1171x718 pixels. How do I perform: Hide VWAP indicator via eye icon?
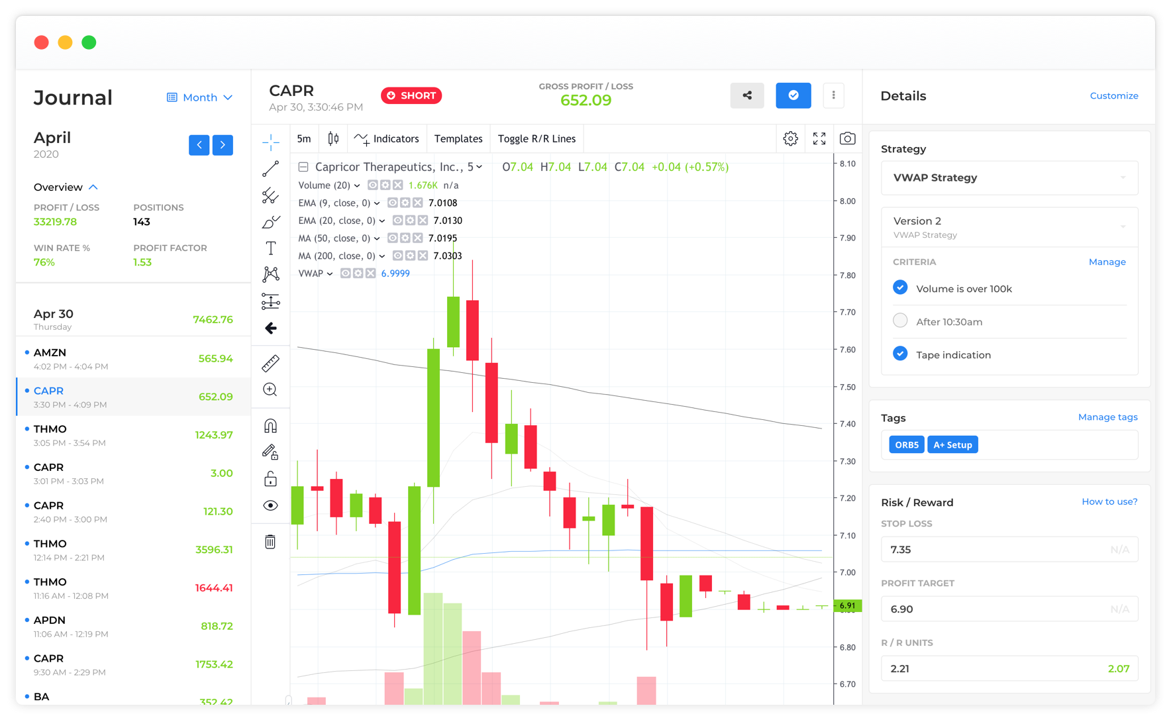click(x=345, y=274)
